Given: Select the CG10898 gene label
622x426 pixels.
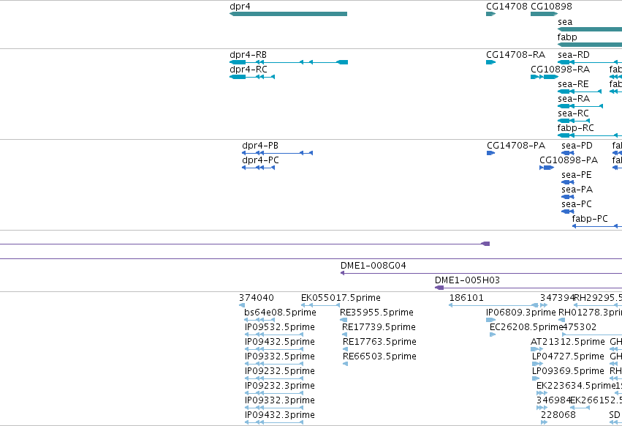Looking at the screenshot, I should [x=551, y=7].
